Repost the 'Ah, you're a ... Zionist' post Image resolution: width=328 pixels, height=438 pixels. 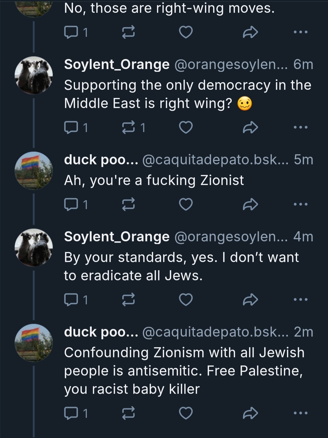click(x=128, y=205)
